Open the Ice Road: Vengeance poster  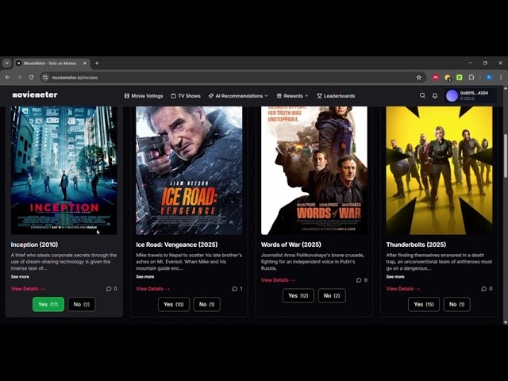coord(189,171)
